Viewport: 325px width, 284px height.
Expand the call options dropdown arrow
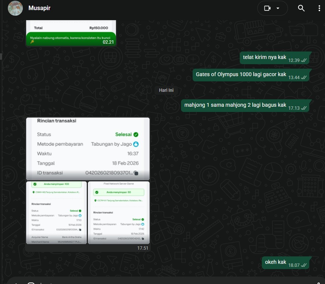coord(278,8)
